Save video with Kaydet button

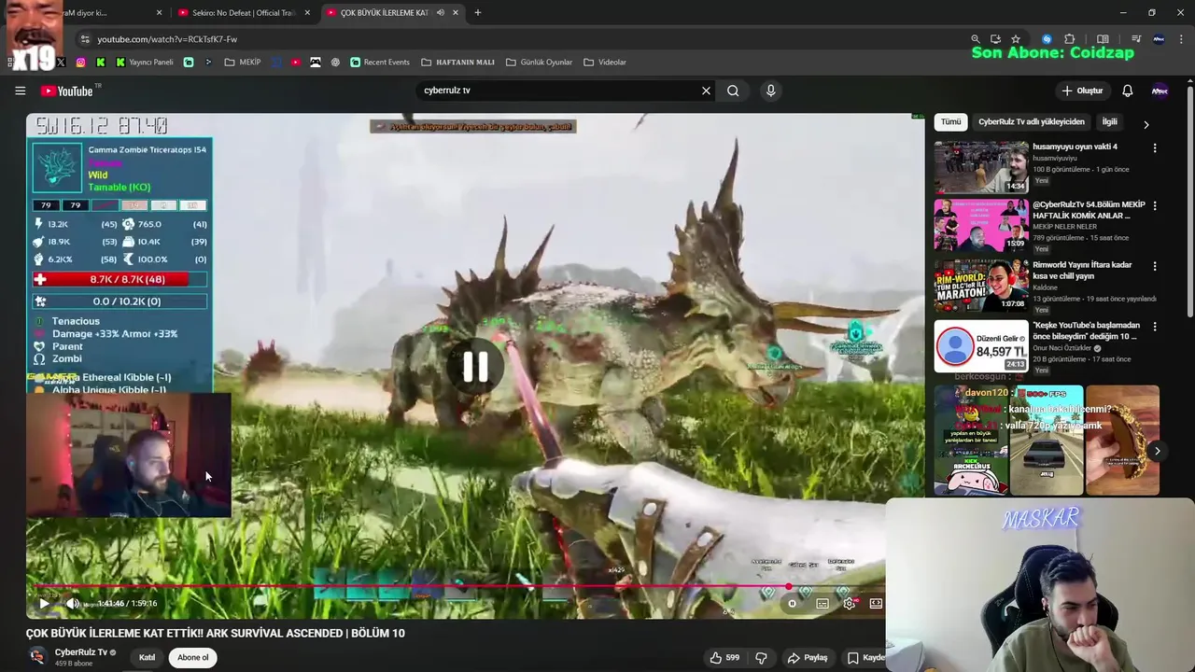click(865, 657)
